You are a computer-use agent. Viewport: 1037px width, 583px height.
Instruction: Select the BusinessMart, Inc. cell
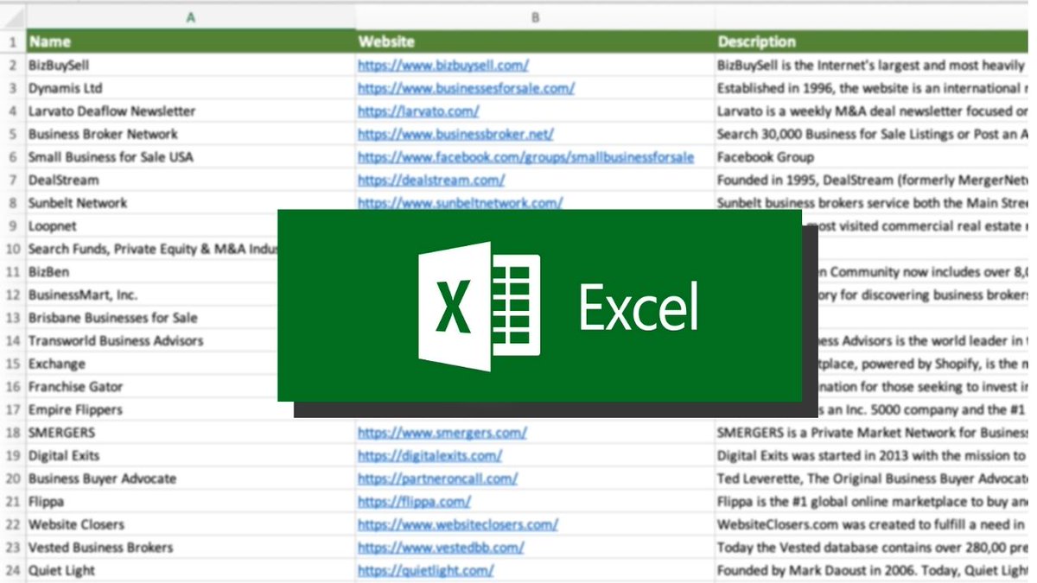click(x=151, y=295)
